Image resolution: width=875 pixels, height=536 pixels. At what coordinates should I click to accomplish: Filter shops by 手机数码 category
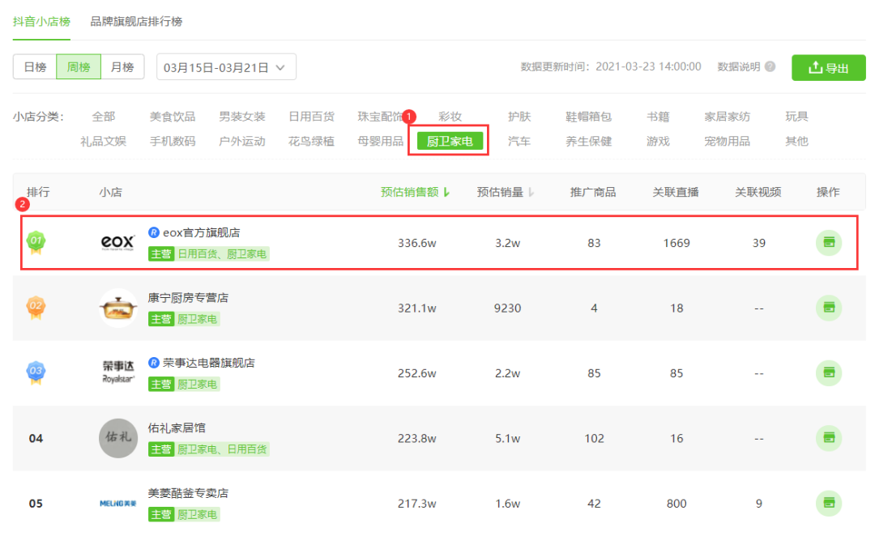pos(173,141)
